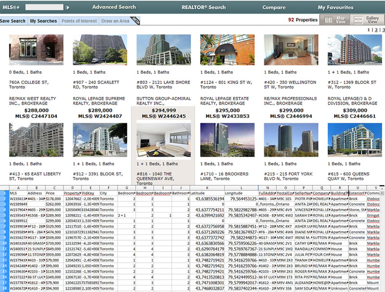Click postal code cell 'M9V 4M1'
This screenshot has width=385, height=292.
[x=285, y=283]
